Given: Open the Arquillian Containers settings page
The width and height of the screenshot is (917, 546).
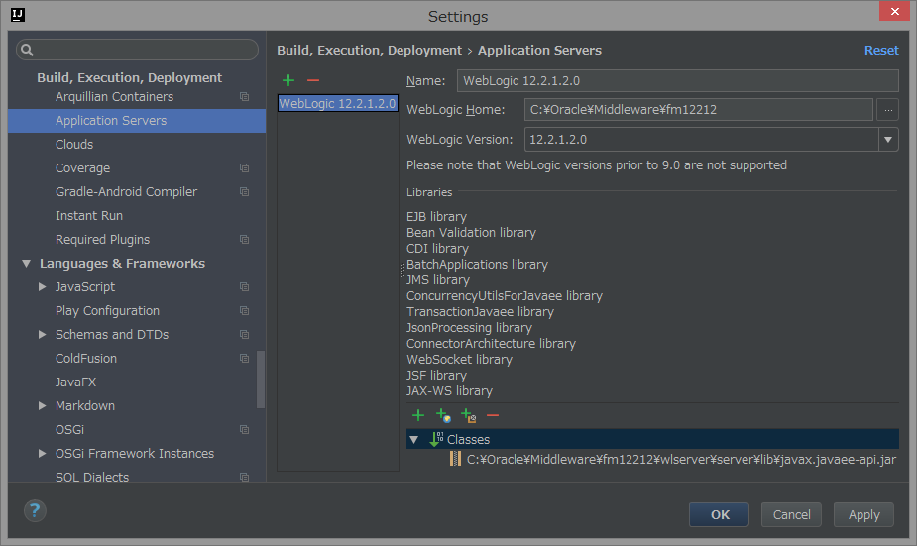Looking at the screenshot, I should click(115, 96).
